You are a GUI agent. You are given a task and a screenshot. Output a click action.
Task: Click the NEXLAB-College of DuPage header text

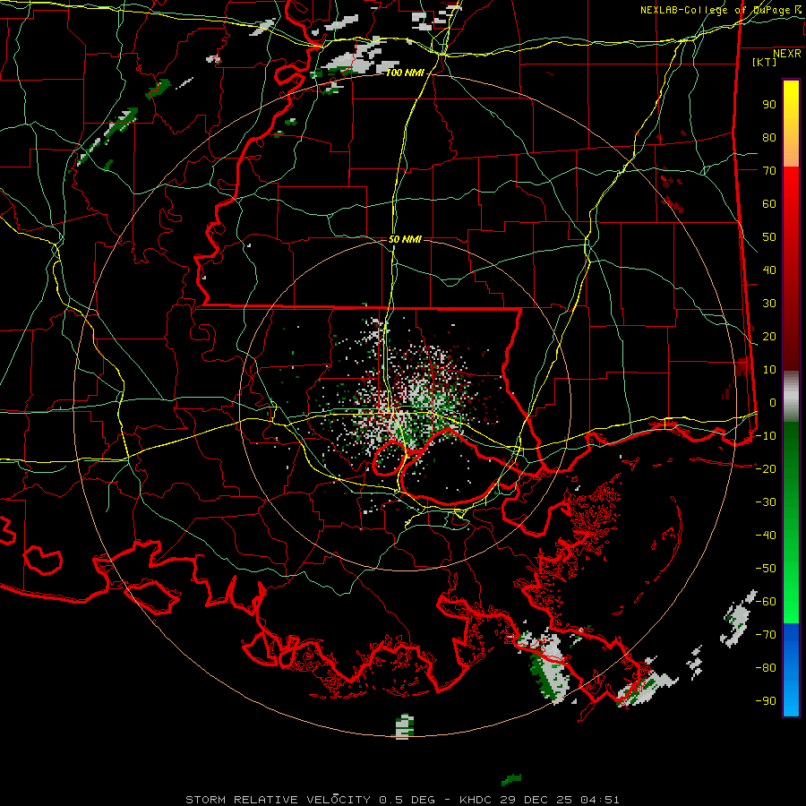[715, 10]
